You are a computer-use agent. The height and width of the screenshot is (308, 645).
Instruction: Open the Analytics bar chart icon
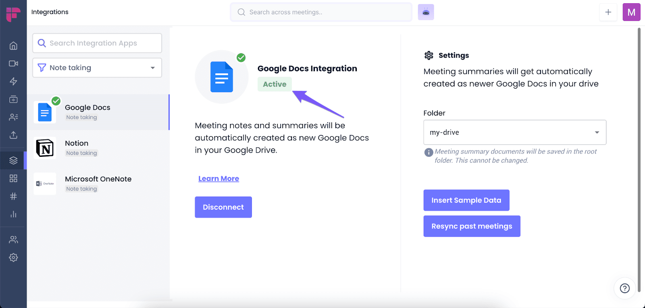click(x=13, y=214)
